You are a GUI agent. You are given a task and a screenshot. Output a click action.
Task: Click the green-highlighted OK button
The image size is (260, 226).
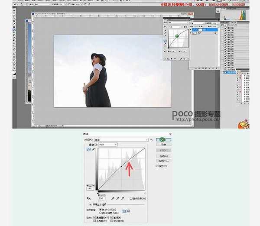coord(163,140)
